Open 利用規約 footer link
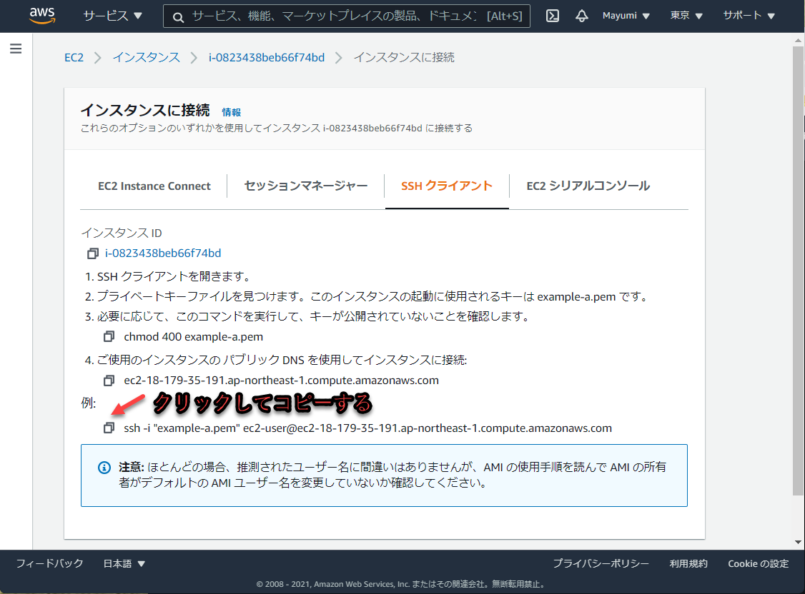805x594 pixels. [688, 564]
